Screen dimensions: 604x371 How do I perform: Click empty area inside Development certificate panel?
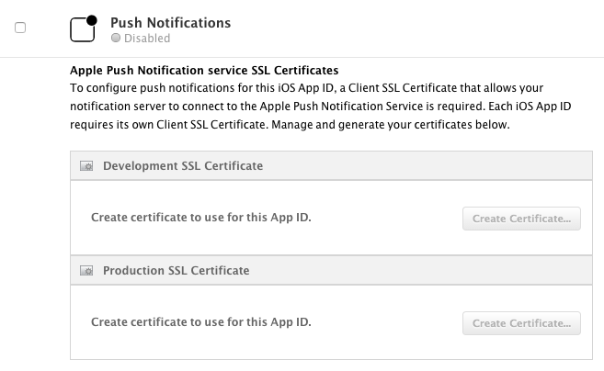pos(385,239)
